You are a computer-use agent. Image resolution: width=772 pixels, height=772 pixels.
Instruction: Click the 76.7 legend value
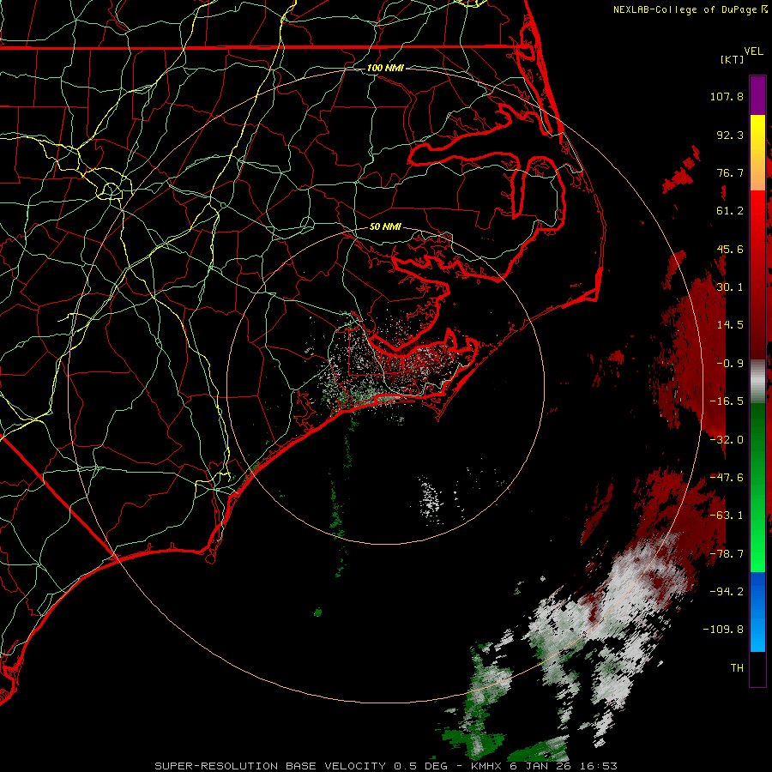[730, 172]
